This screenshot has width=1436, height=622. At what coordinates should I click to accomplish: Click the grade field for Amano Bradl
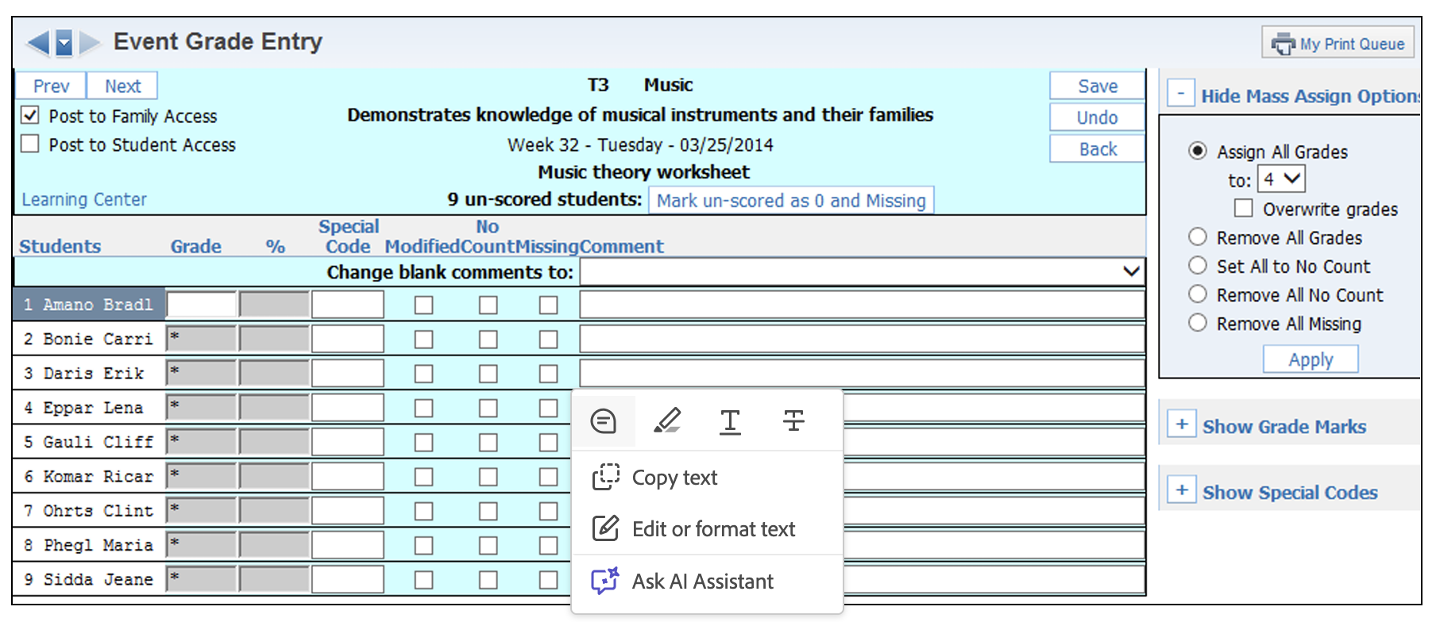click(202, 305)
